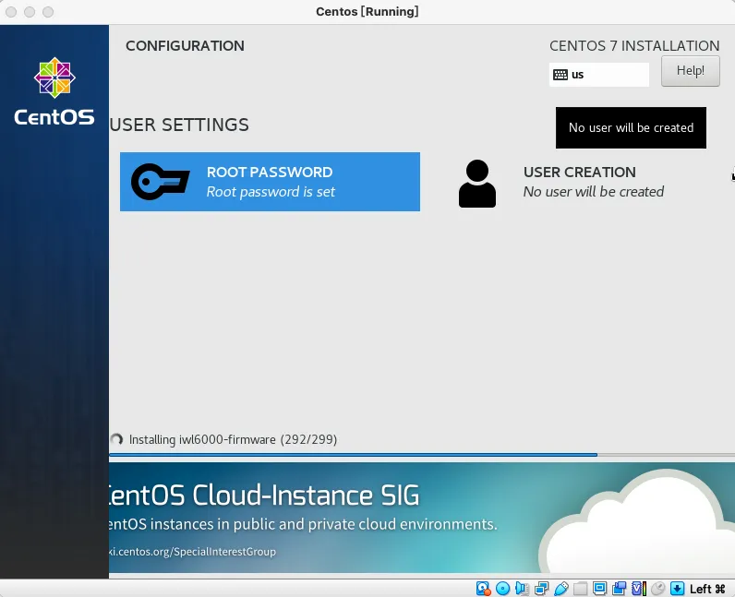Click the CentOS logo in the sidebar

click(54, 92)
